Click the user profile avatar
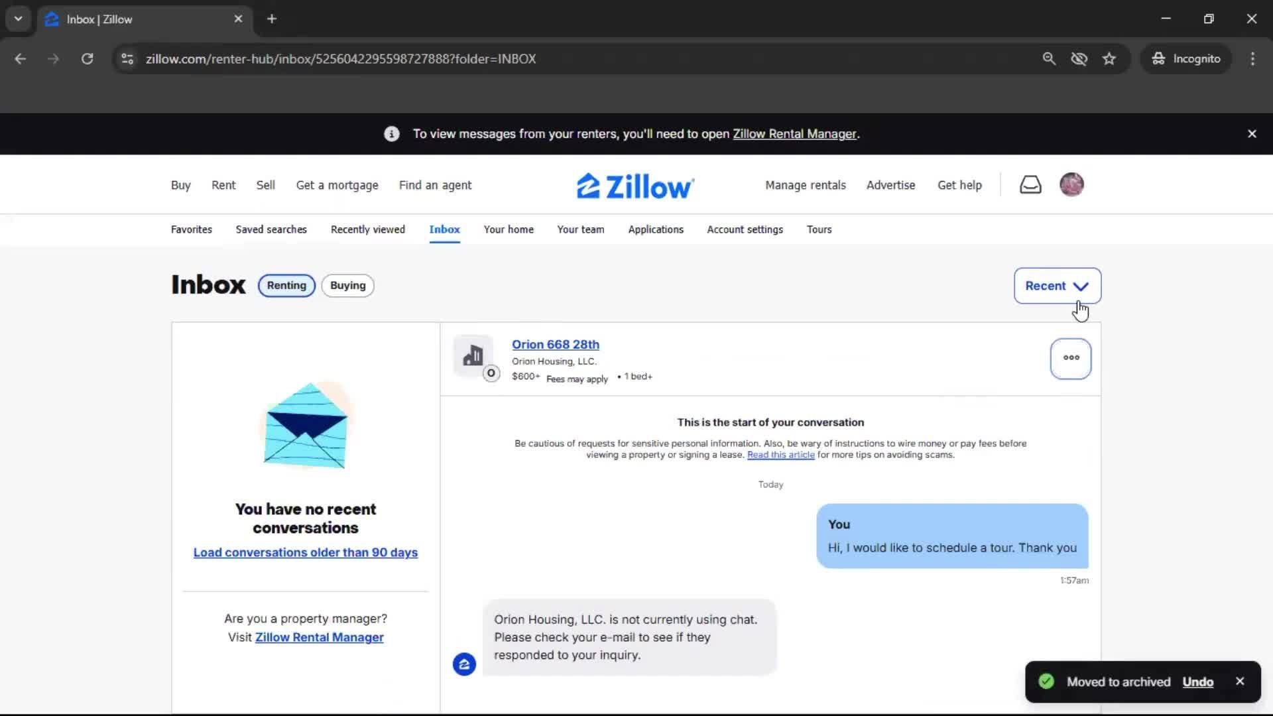1273x716 pixels. click(x=1071, y=185)
